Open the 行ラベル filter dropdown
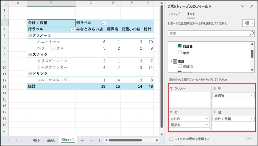 73,30
